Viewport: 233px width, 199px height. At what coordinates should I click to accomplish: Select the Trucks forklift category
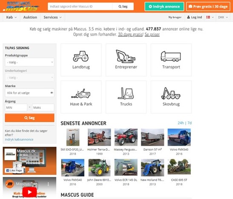[126, 97]
